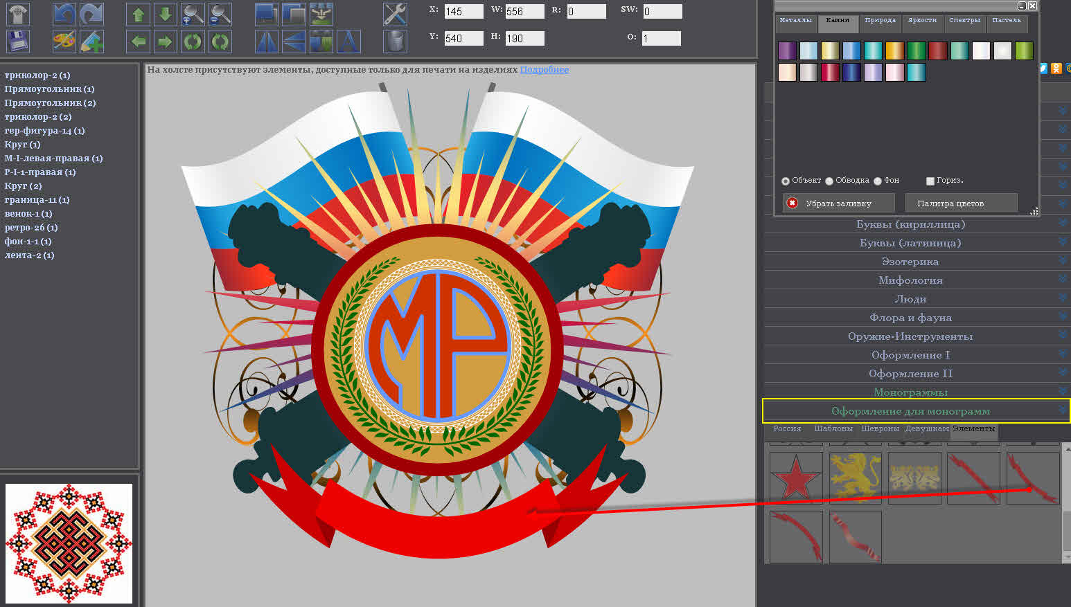Open the T-shirt product preview icon
Image resolution: width=1071 pixels, height=607 pixels.
pos(18,15)
